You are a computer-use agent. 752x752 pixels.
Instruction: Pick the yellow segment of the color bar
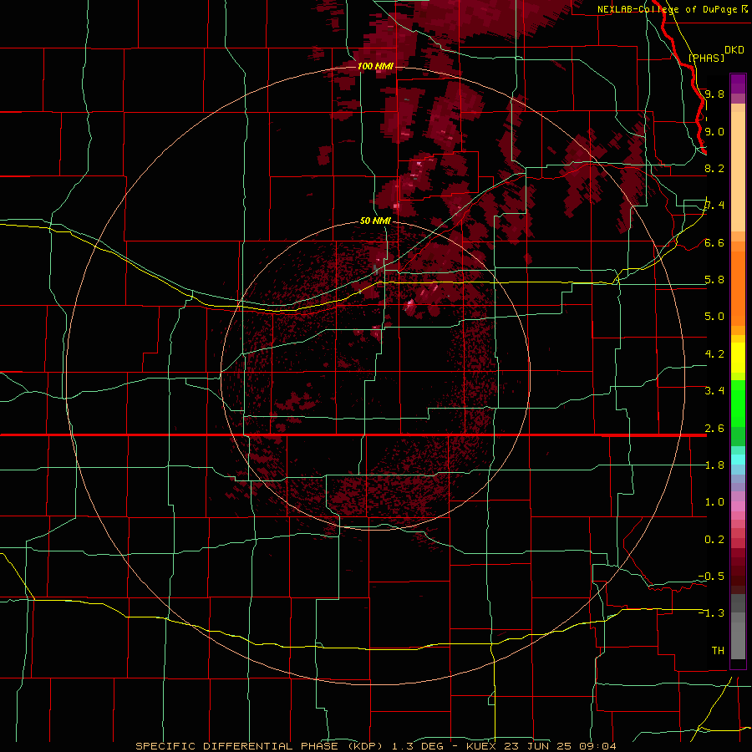(738, 358)
